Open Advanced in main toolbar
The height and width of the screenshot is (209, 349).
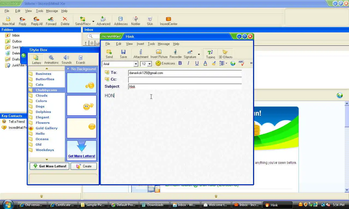(103, 21)
